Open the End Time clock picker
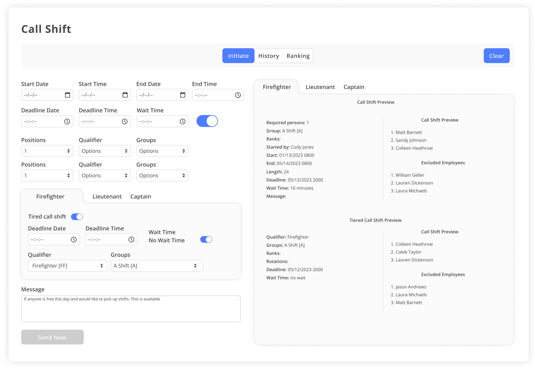The width and height of the screenshot is (535, 369). pyautogui.click(x=238, y=95)
